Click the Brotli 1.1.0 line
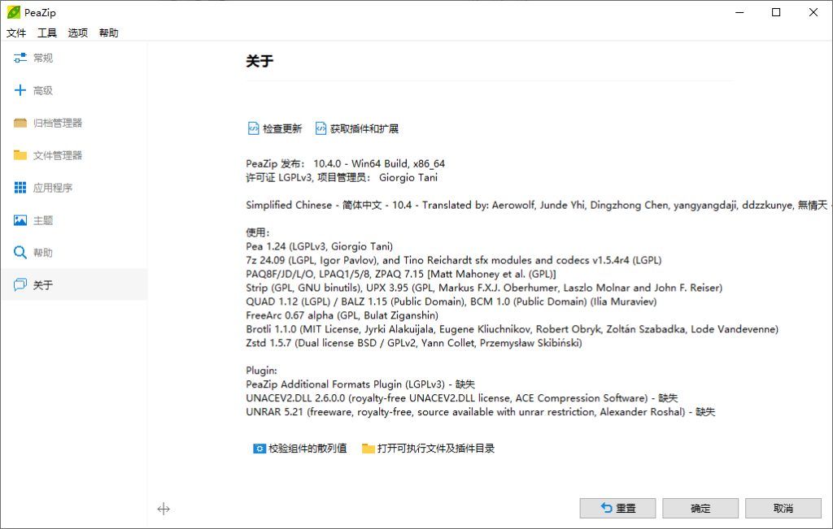 (x=512, y=329)
